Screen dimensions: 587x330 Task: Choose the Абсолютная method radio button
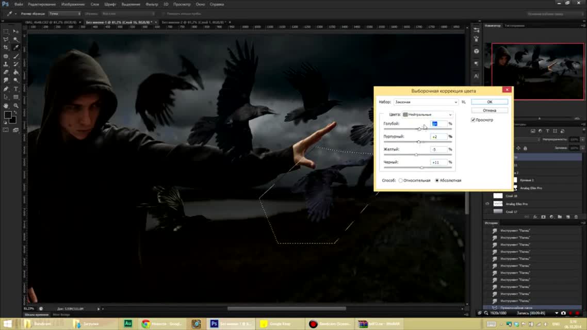point(437,180)
